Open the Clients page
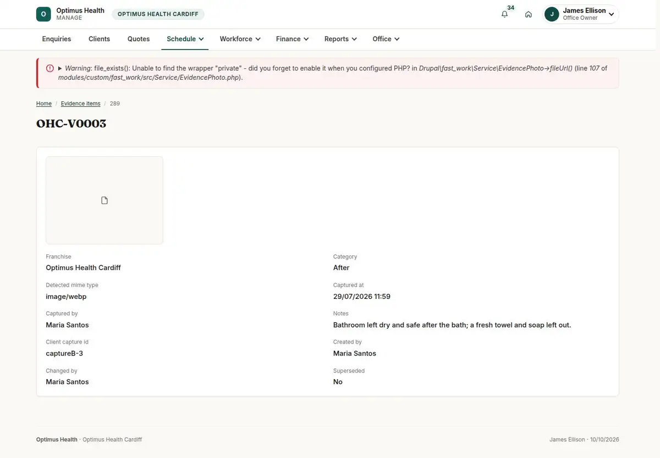Screen dimensions: 660x458 coord(100,39)
